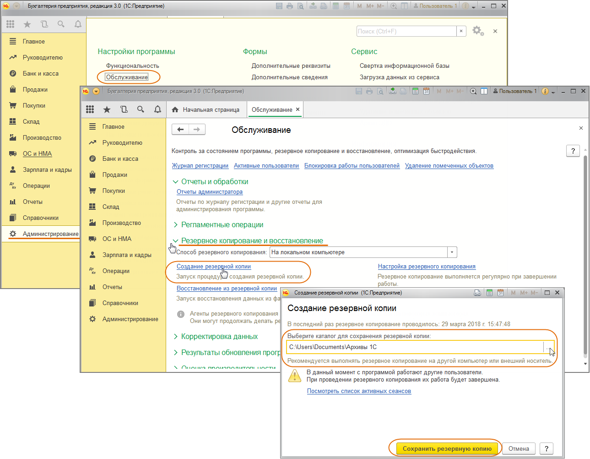This screenshot has width=590, height=459.
Task: Open Настройка резервного копирования link
Action: pos(427,267)
